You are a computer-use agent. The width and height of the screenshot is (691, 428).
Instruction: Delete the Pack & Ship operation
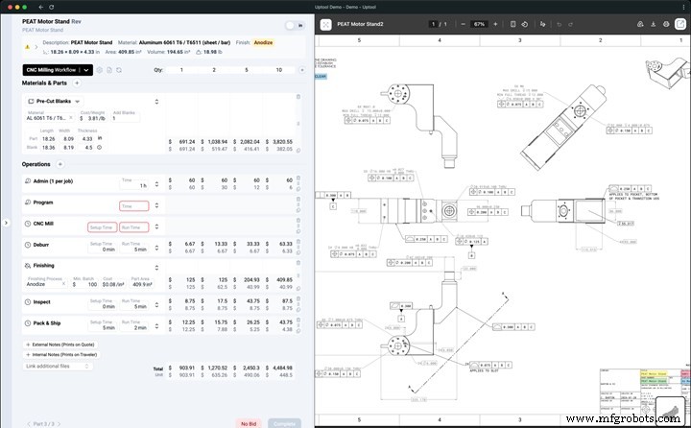(x=298, y=320)
